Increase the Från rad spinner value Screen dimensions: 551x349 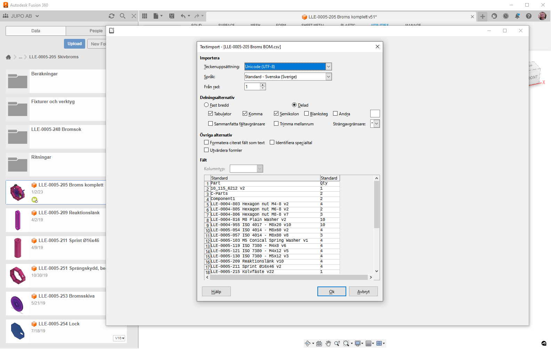[263, 85]
